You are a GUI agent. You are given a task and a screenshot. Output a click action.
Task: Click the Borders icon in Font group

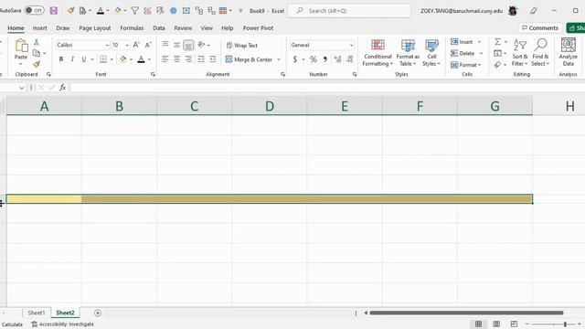pyautogui.click(x=103, y=59)
